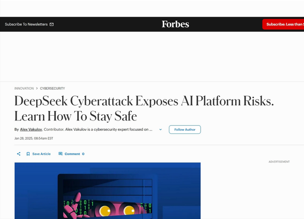Go to the Cybersecurity breadcrumb category
This screenshot has width=304, height=219.
pyautogui.click(x=52, y=89)
